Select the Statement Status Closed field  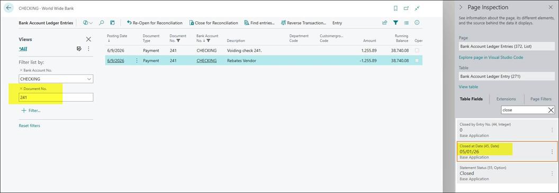pyautogui.click(x=507, y=173)
